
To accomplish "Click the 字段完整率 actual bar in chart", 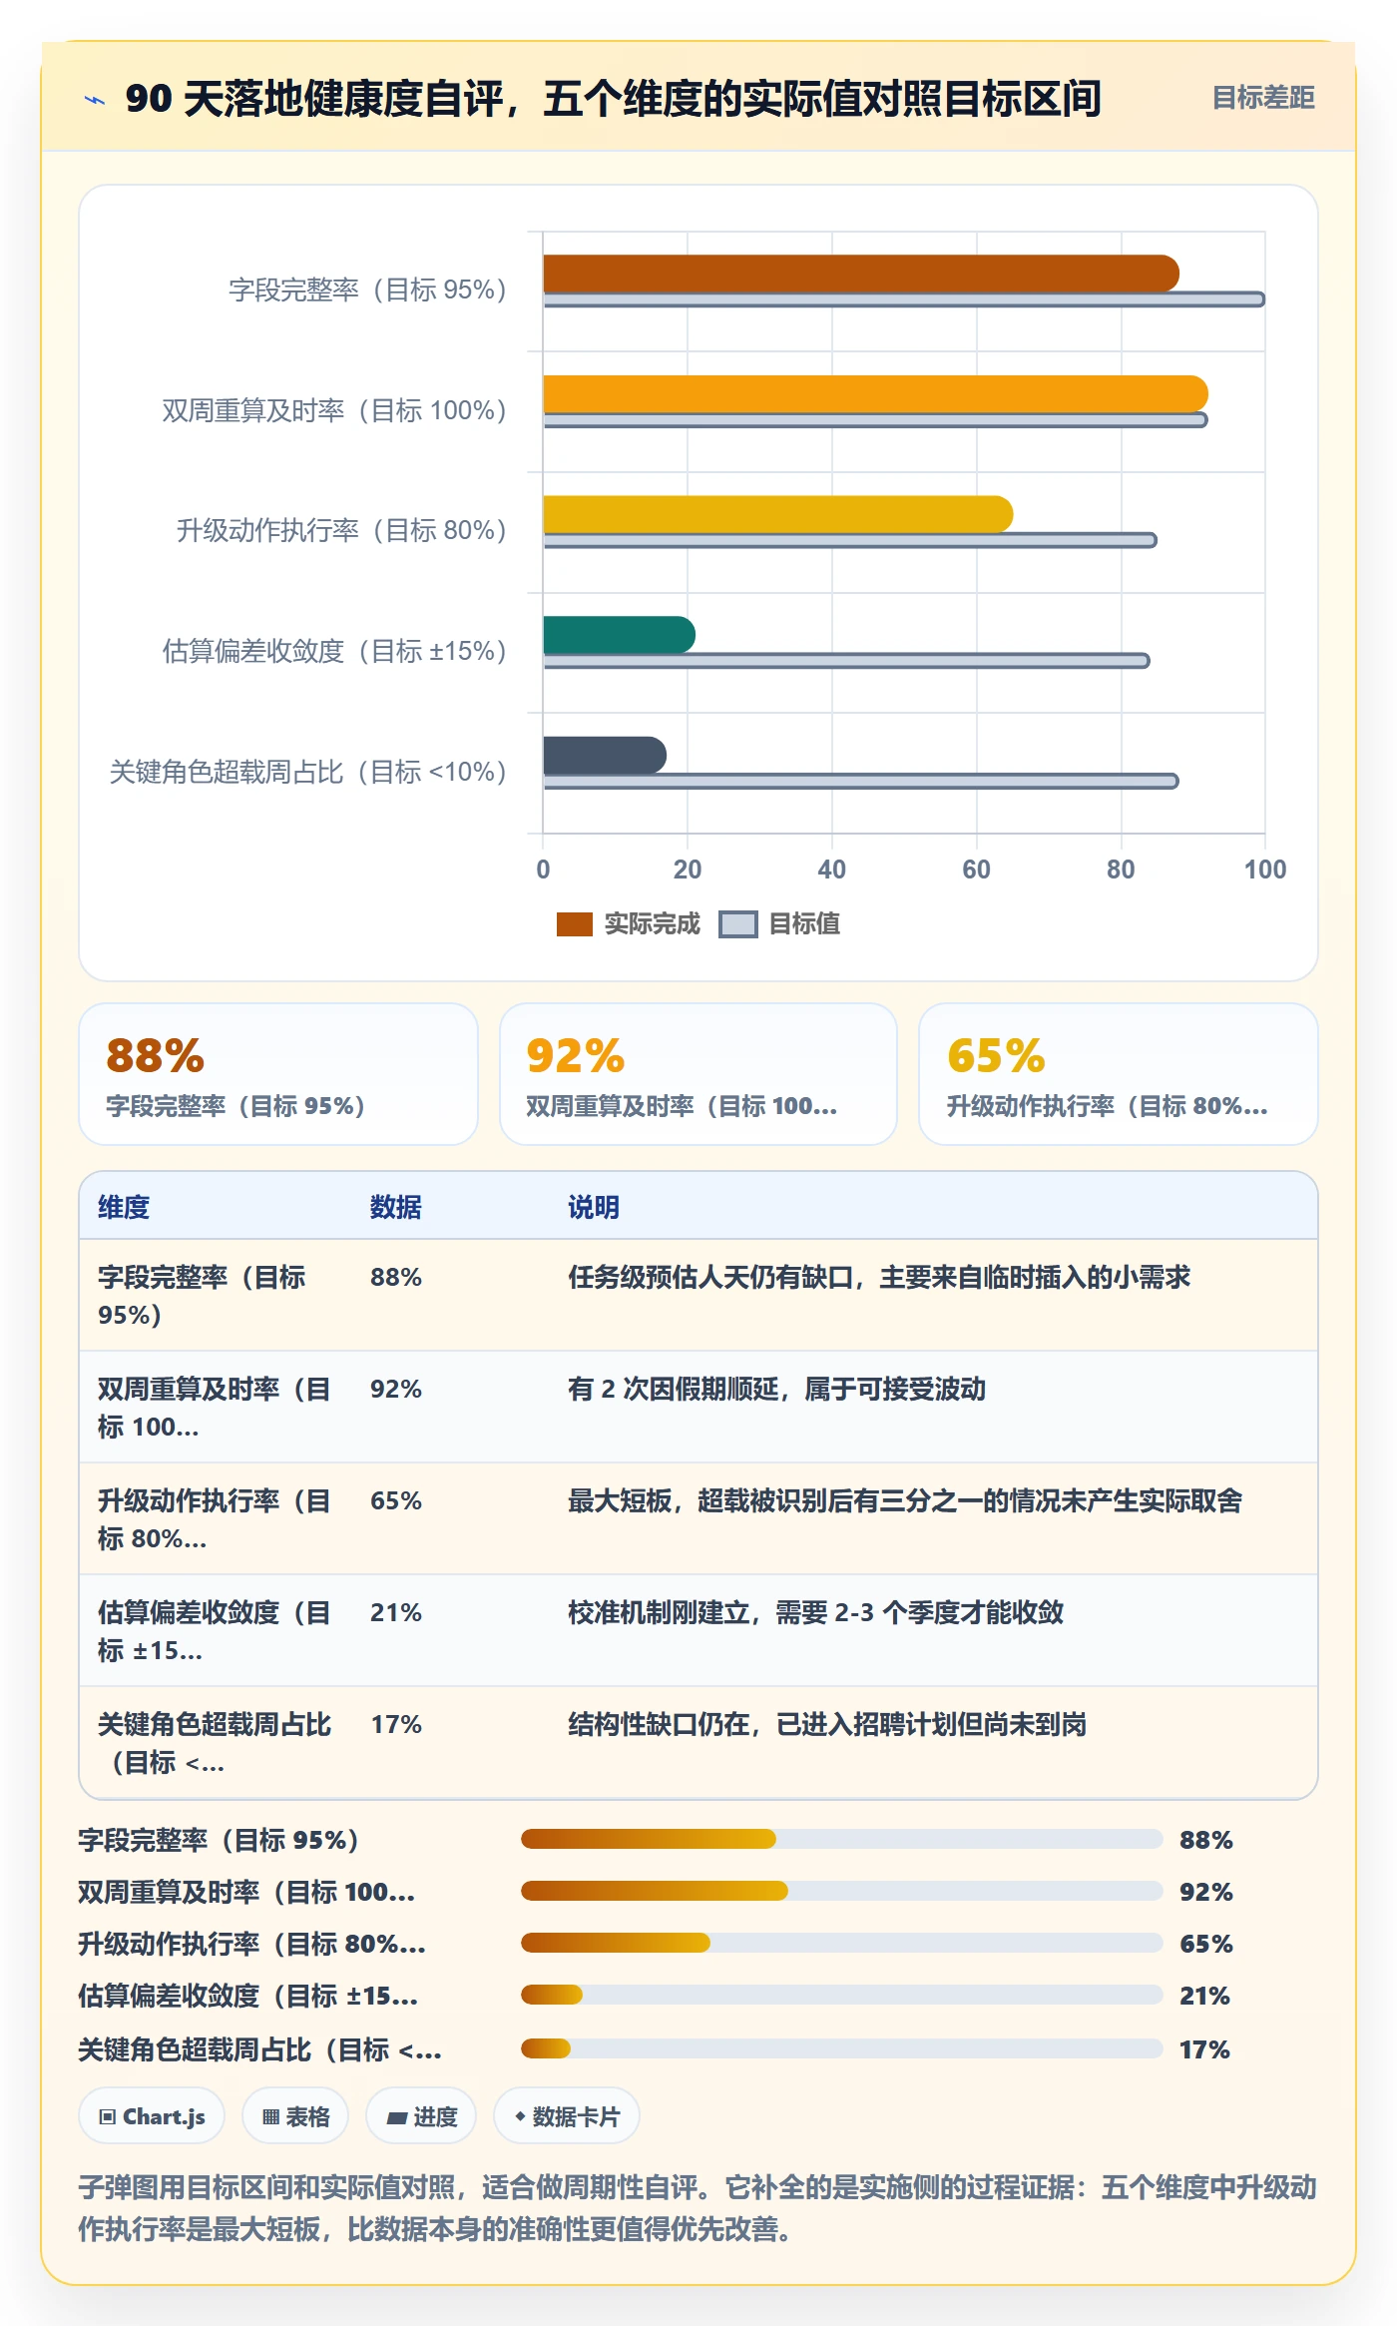I will coord(861,274).
